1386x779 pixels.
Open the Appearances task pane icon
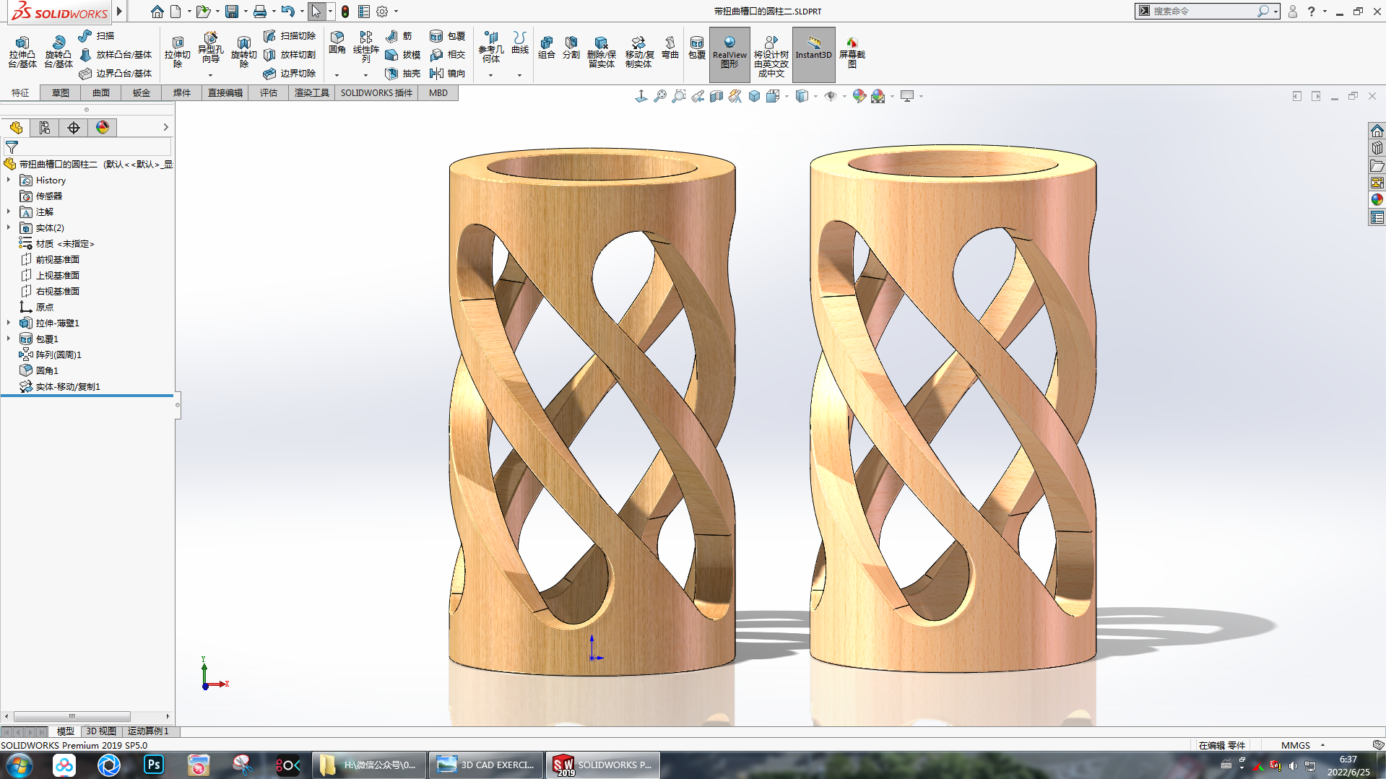pyautogui.click(x=1377, y=200)
